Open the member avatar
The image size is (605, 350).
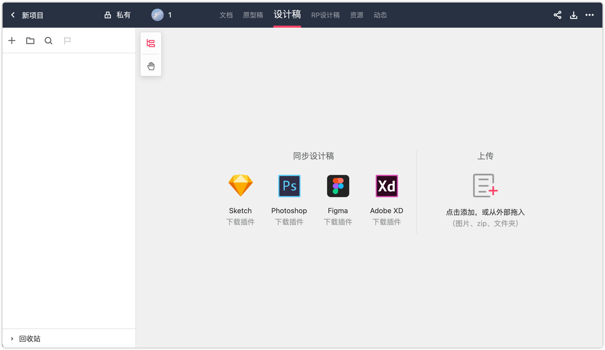coord(158,15)
